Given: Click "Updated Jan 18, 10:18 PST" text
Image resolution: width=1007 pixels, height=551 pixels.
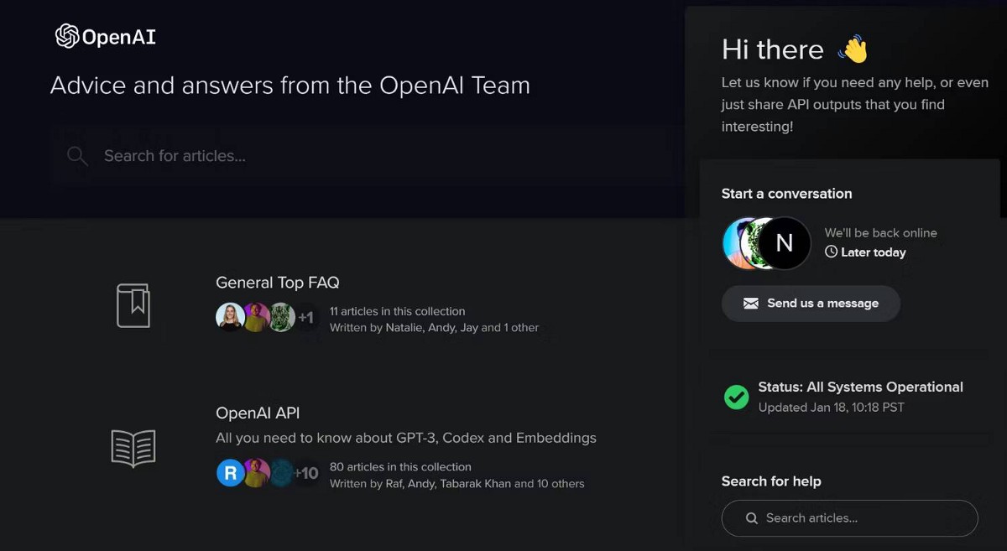Looking at the screenshot, I should coord(832,408).
